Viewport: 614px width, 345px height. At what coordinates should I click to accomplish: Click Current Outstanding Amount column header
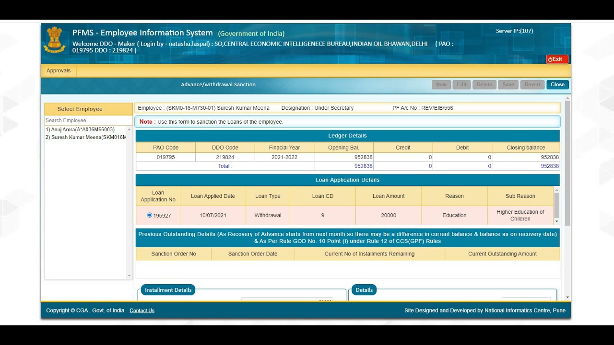(x=502, y=254)
